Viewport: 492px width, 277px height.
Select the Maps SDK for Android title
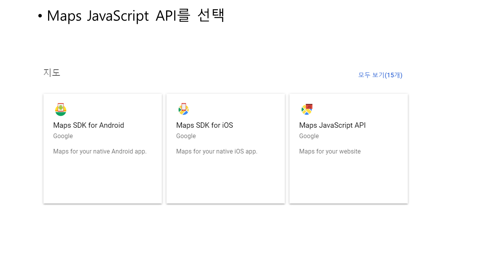[88, 125]
